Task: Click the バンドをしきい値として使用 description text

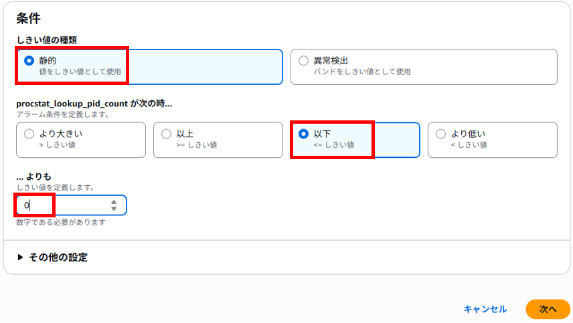Action: [361, 72]
